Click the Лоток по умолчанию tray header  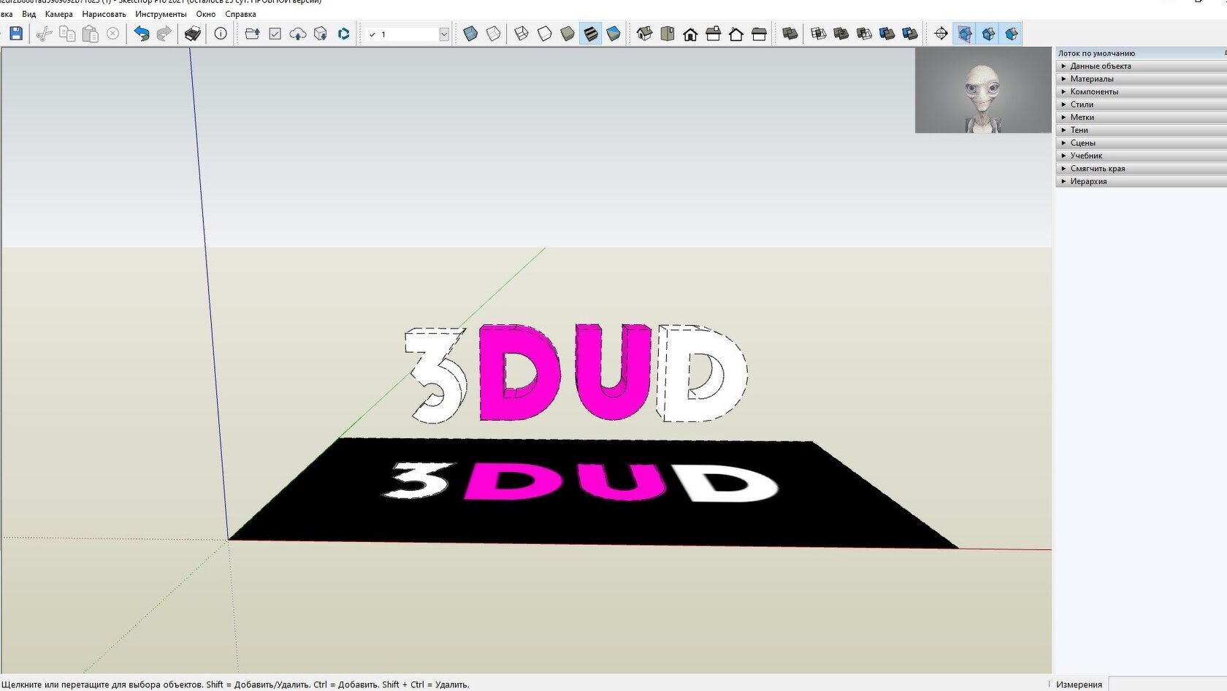(x=1141, y=53)
